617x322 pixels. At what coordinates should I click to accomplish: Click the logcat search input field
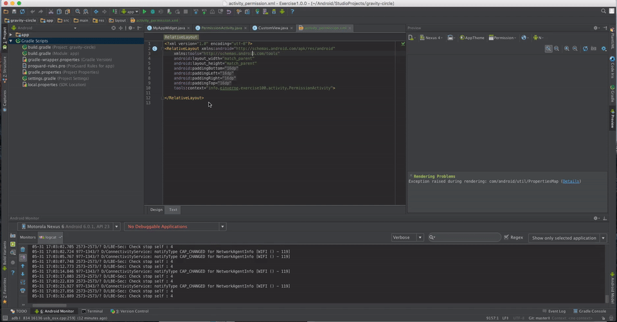click(x=466, y=237)
